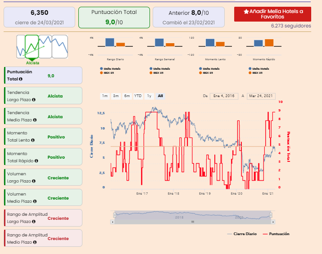Toggle Melia Hotels legend in Rango Semanal chart

point(160,69)
